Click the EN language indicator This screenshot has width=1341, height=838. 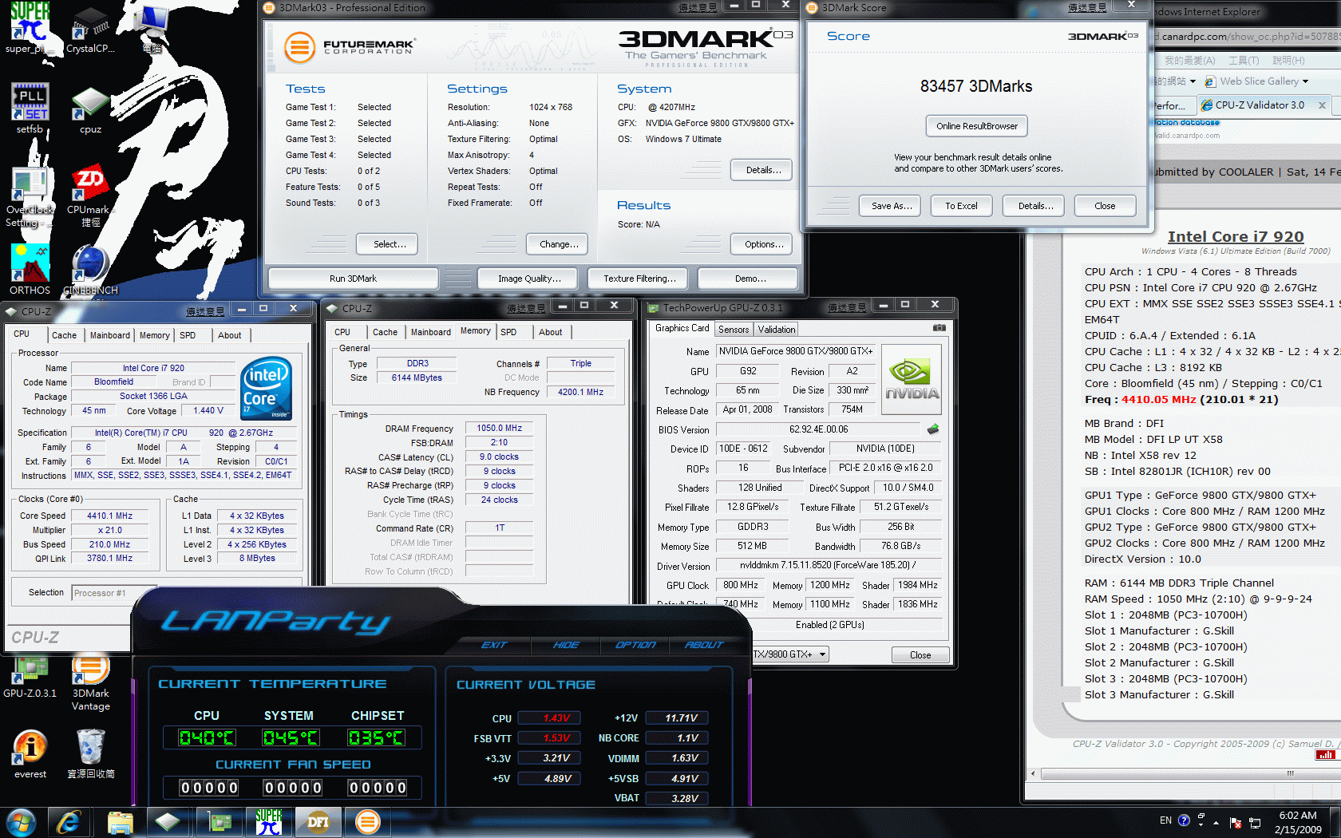[1165, 820]
